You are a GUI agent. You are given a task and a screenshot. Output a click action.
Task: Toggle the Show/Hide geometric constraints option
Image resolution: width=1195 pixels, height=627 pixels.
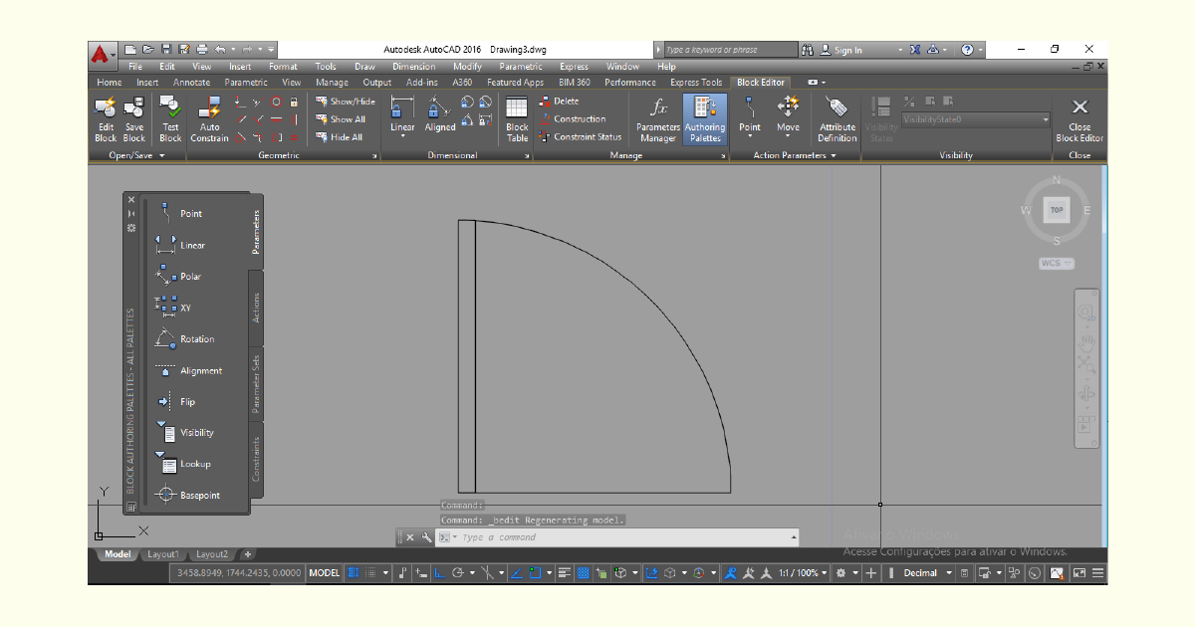coord(346,101)
